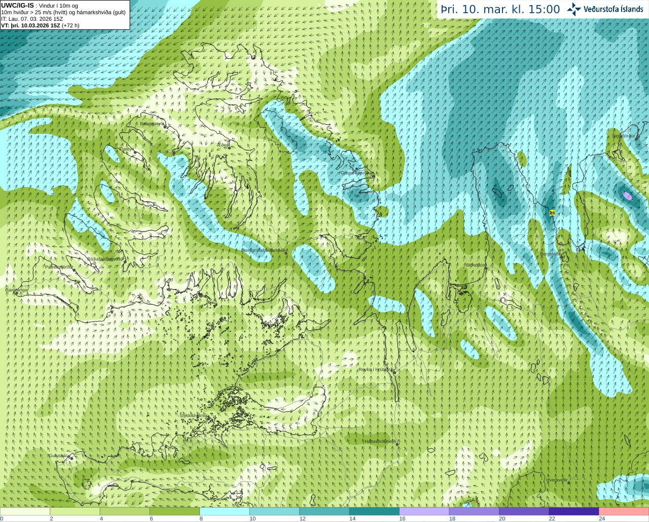Select the 8–10 m/s light cyan legend swatch
The height and width of the screenshot is (522, 649).
(x=225, y=511)
